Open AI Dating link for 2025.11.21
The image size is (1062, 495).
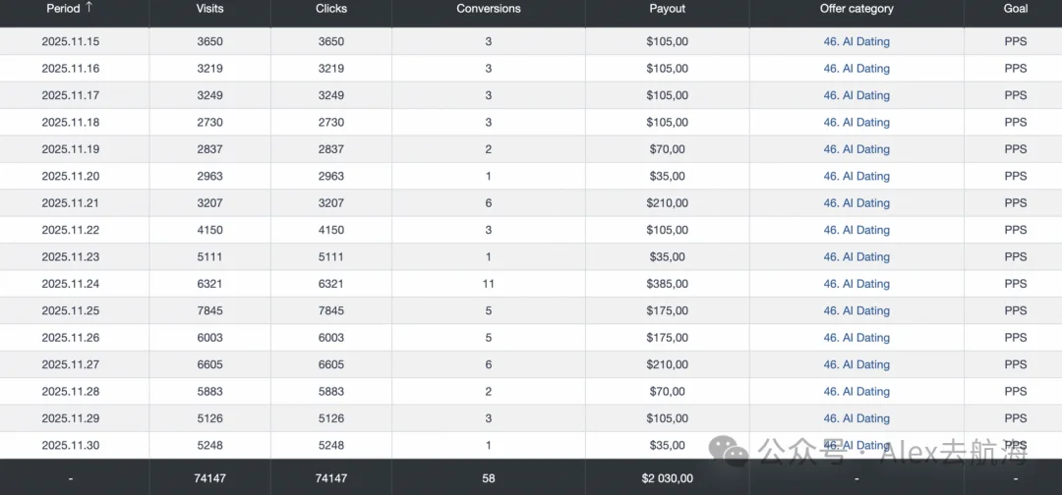pos(856,203)
